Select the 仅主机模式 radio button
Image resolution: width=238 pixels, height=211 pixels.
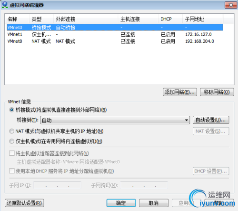11,141
